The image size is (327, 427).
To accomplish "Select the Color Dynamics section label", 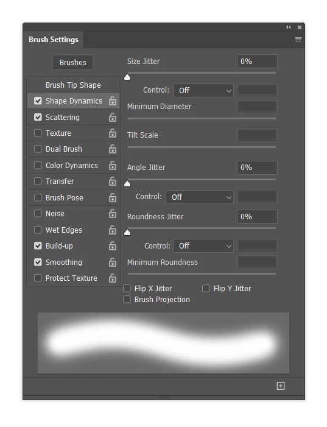I will [x=72, y=165].
